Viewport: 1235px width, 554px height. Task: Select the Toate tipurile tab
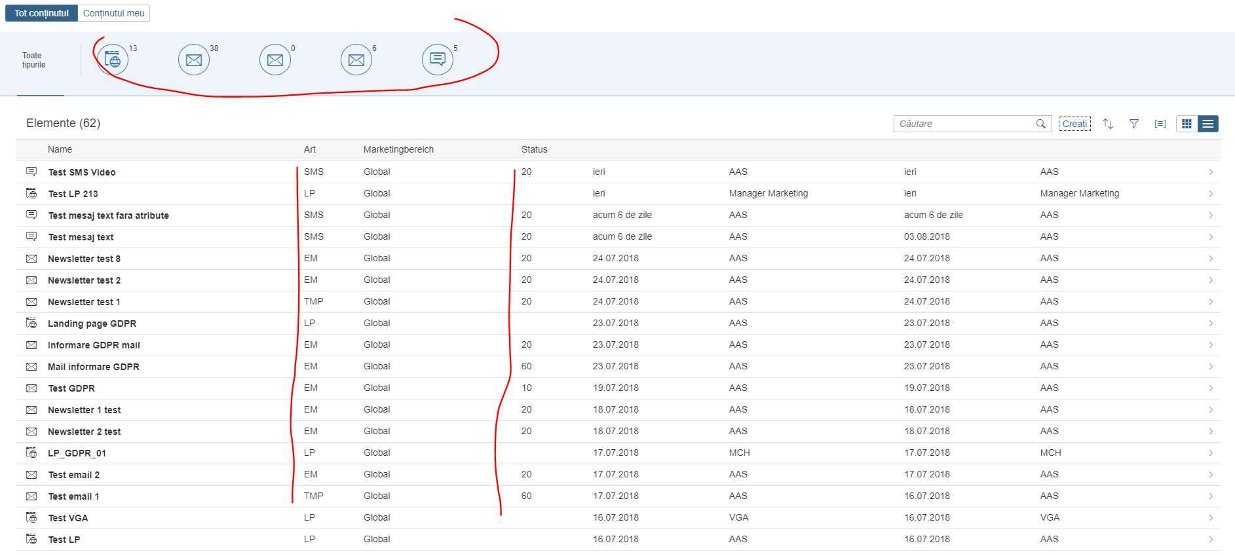pyautogui.click(x=34, y=60)
